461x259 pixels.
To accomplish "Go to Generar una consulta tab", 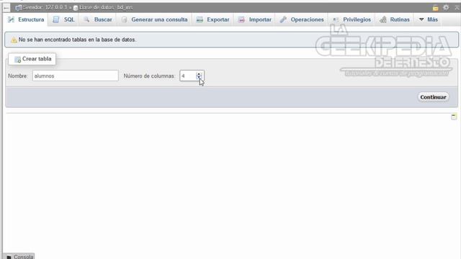I will [154, 19].
